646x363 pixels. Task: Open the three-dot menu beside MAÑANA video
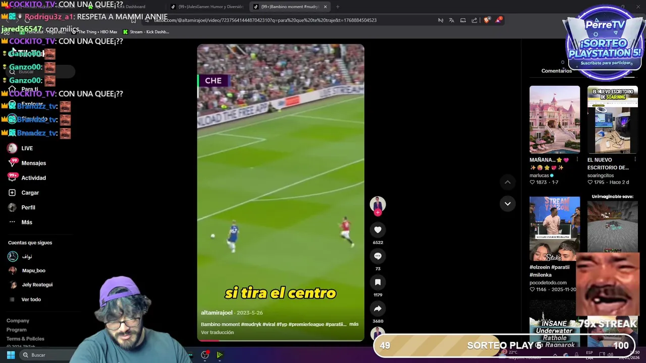coord(577,159)
